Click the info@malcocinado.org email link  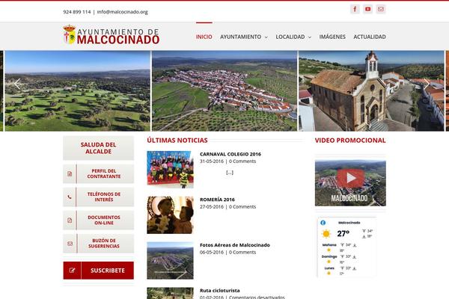point(122,12)
